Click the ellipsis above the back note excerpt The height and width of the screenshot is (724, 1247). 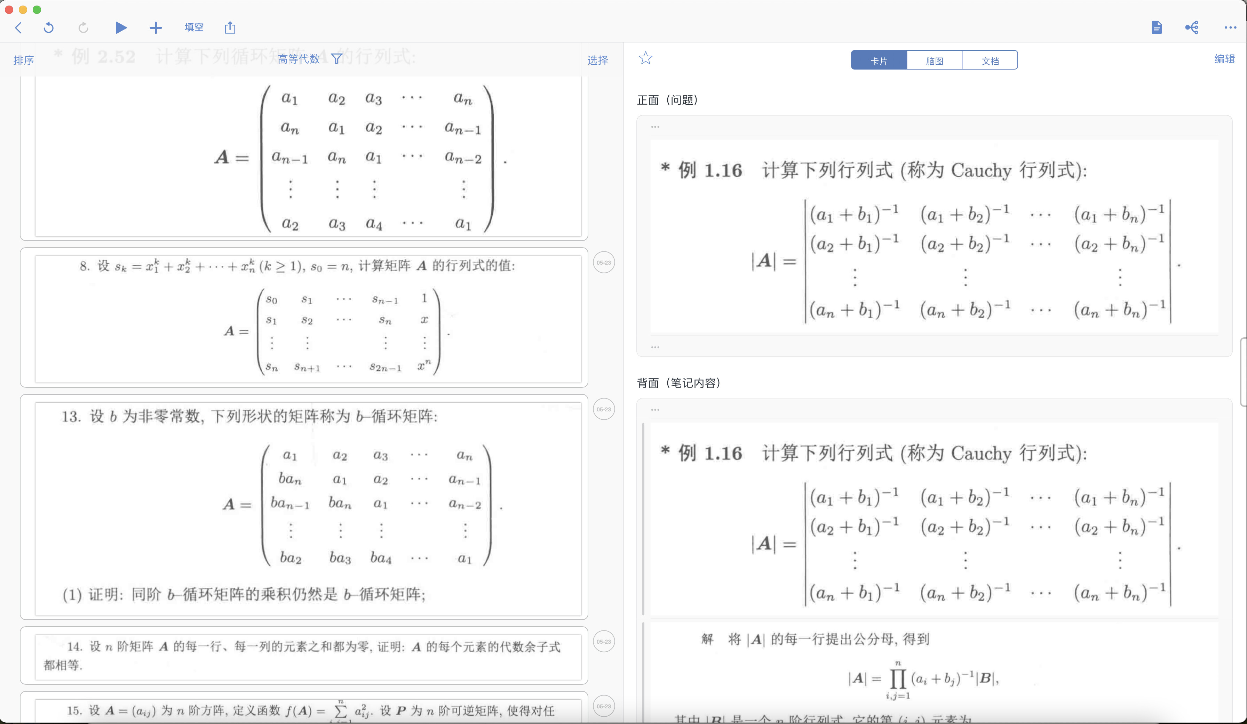(x=655, y=410)
